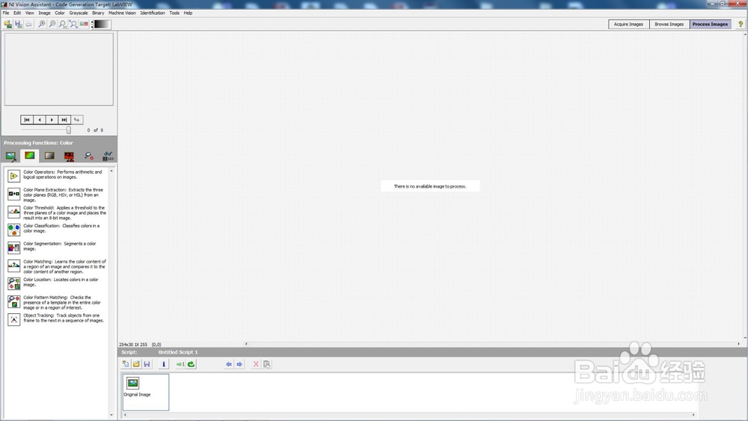Click the Acquire Images button
The width and height of the screenshot is (748, 421).
629,24
